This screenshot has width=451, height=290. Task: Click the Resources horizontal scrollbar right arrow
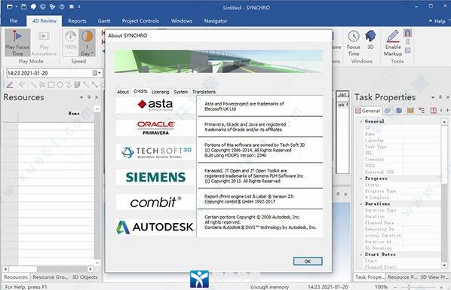point(91,269)
